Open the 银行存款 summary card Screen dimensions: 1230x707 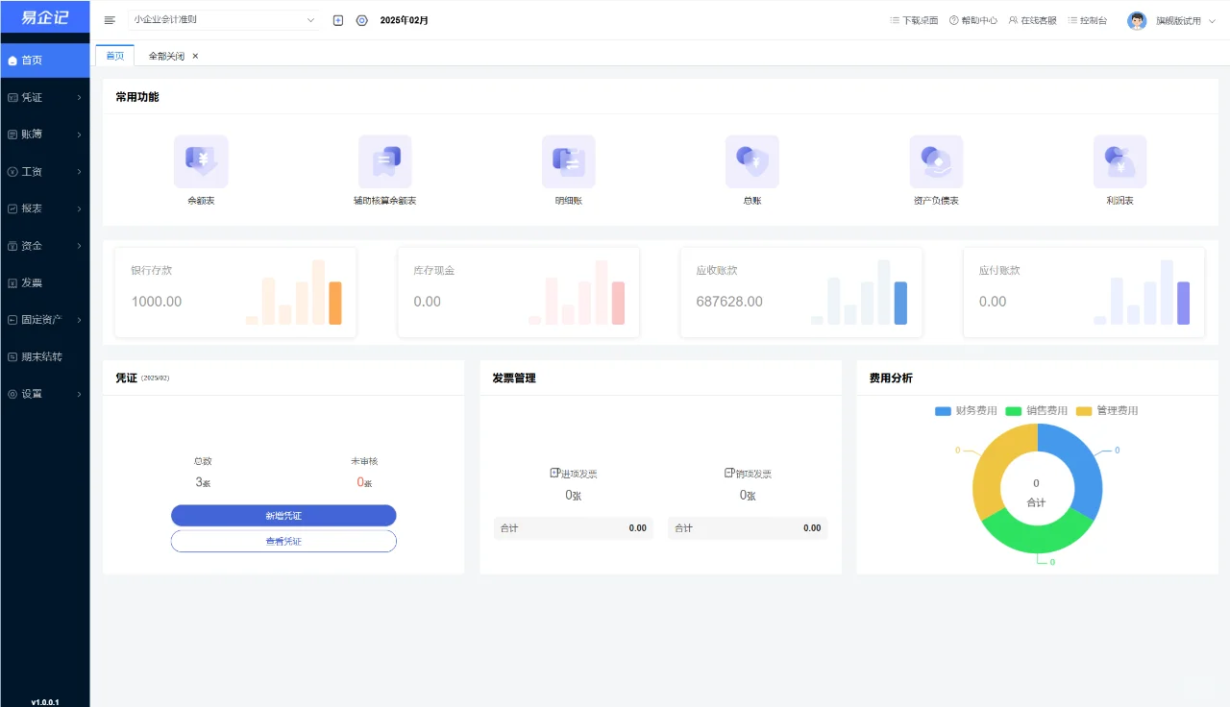click(x=235, y=292)
